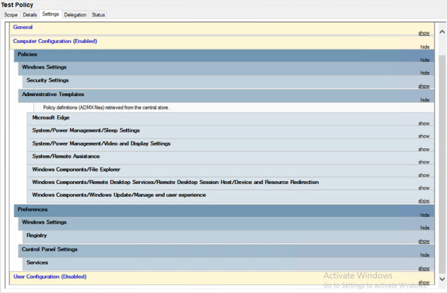The height and width of the screenshot is (293, 447).
Task: Show Video and Display Settings policies
Action: click(423, 149)
